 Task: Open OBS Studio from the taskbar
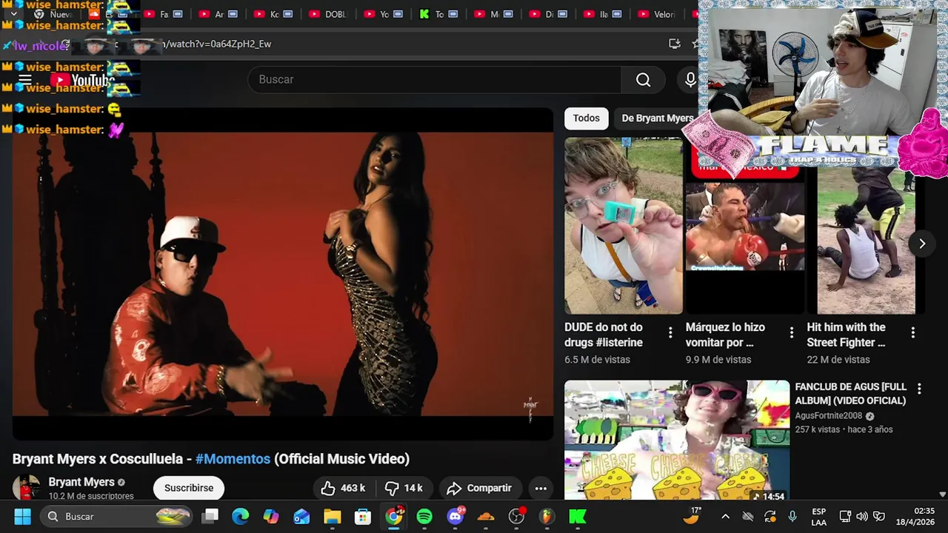tap(516, 516)
